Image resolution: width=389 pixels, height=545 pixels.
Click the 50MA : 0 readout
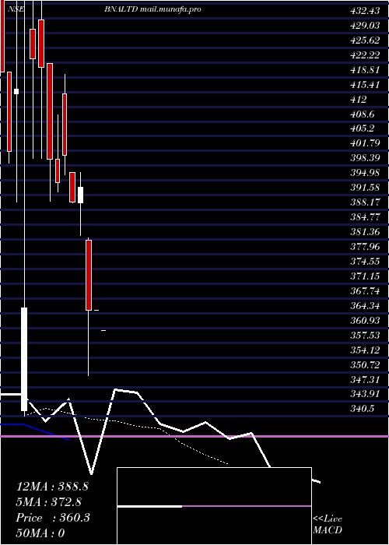click(x=40, y=533)
